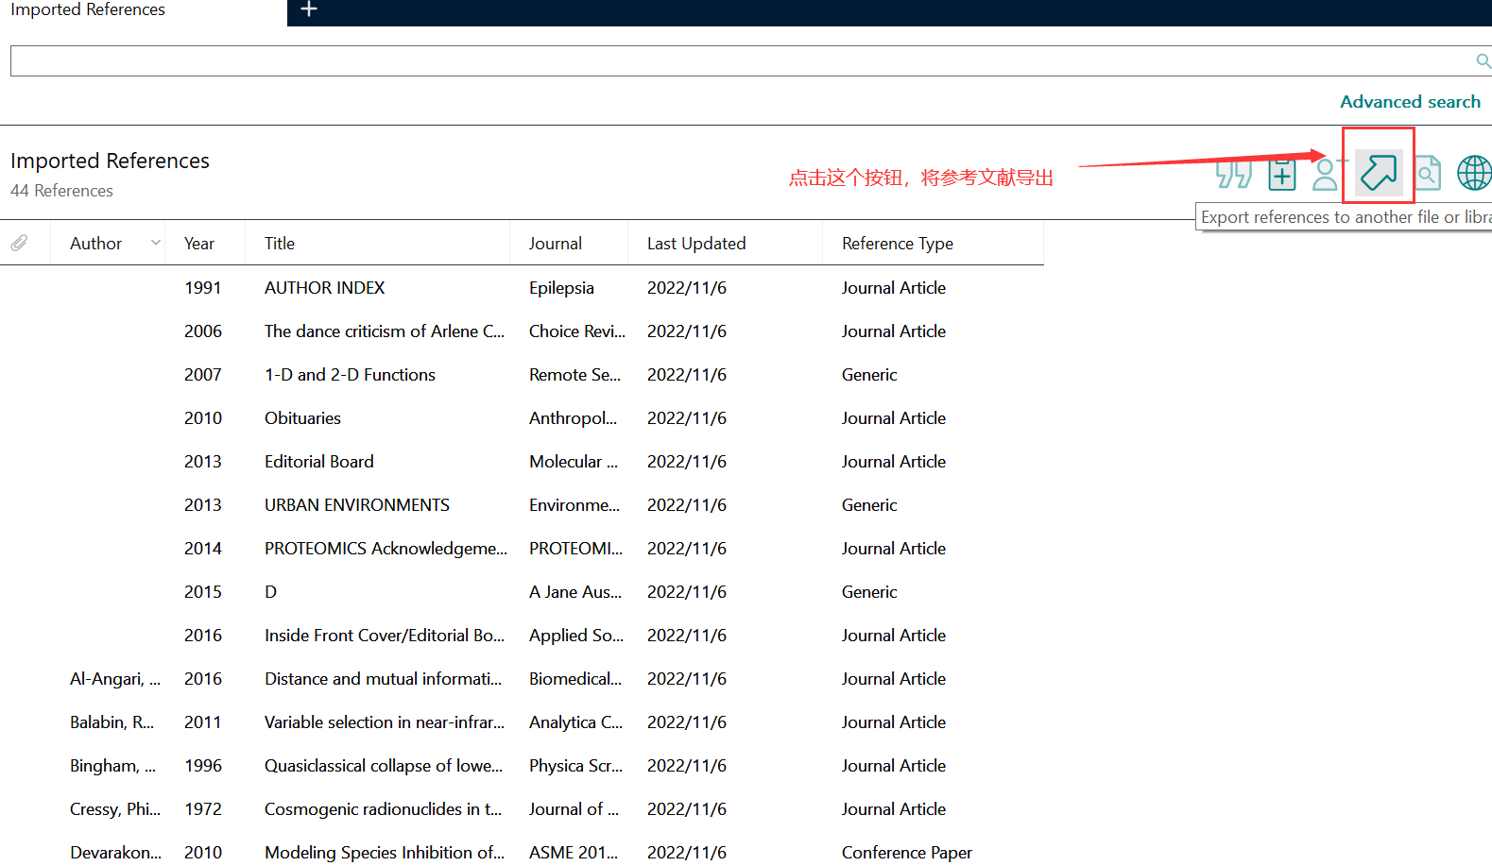This screenshot has height=866, width=1492.
Task: Select '1-D and 2-D Functions' reference
Action: [350, 375]
